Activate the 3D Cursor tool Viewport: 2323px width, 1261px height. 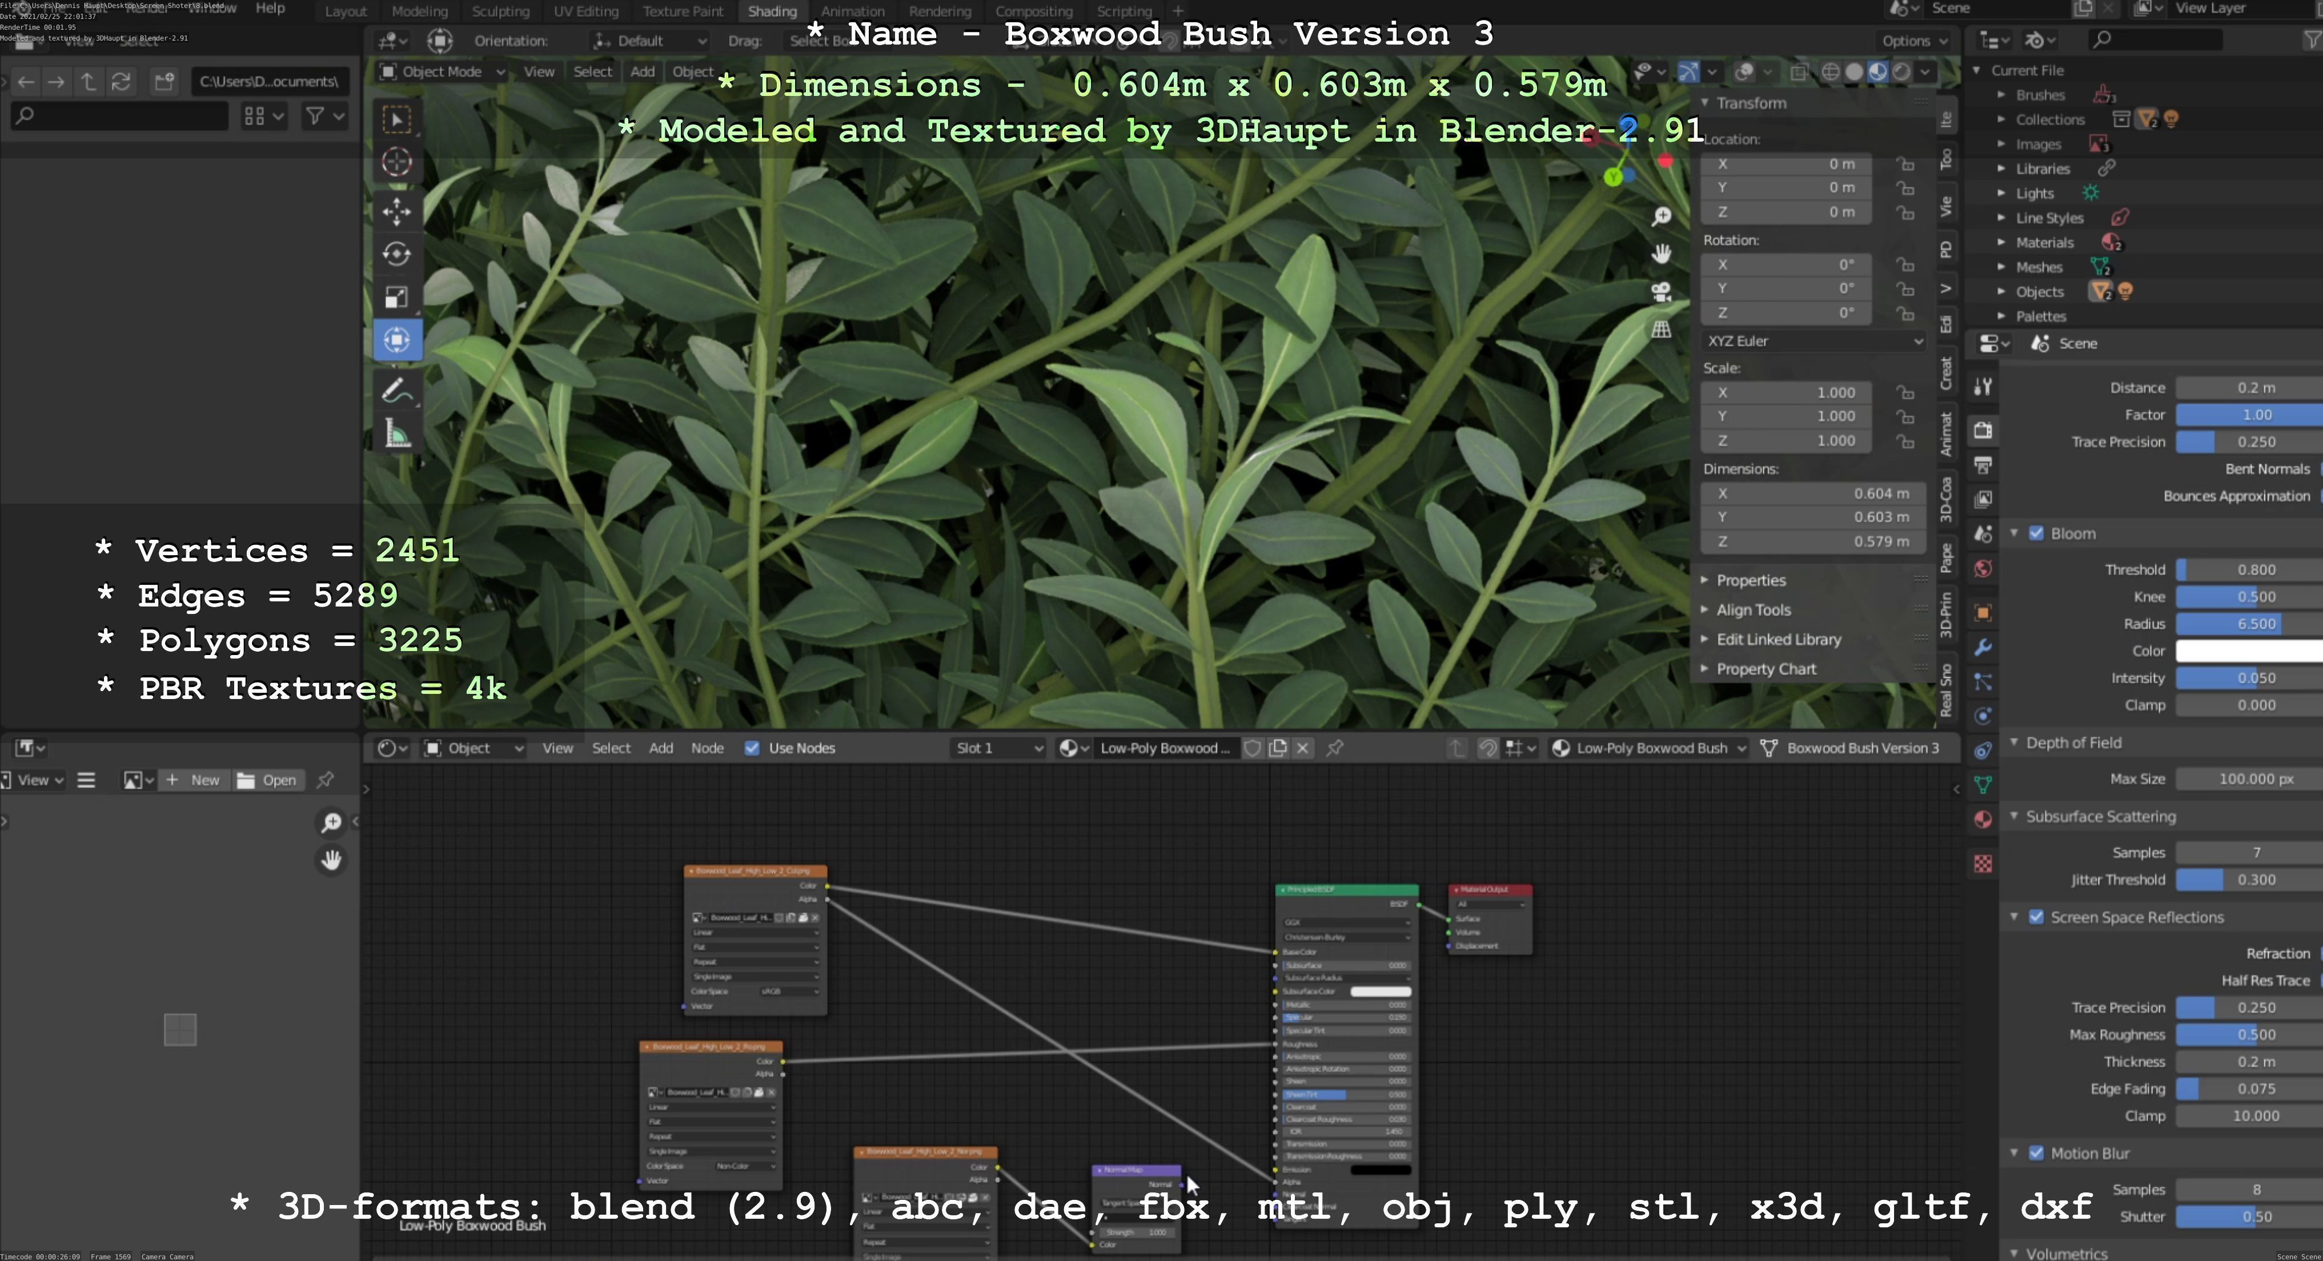click(x=397, y=162)
